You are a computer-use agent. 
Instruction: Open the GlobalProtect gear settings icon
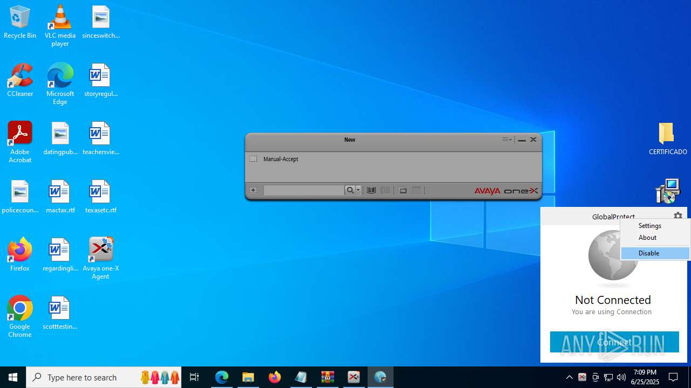point(678,216)
